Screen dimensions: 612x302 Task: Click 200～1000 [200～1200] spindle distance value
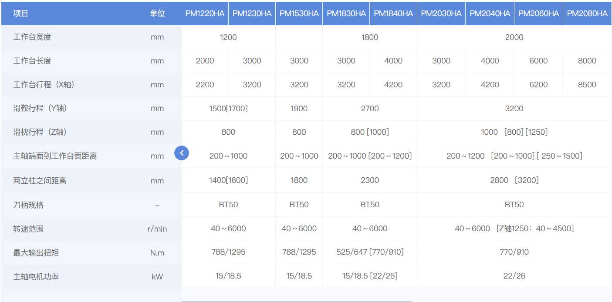click(x=370, y=156)
